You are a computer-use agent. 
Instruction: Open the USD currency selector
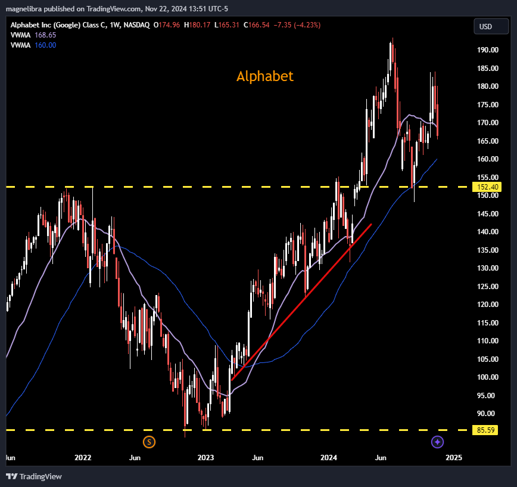(x=491, y=26)
